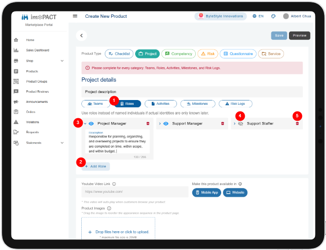Screen dimensions: 326x250
Task: Toggle visibility of Project Manager role
Action: 91,124
